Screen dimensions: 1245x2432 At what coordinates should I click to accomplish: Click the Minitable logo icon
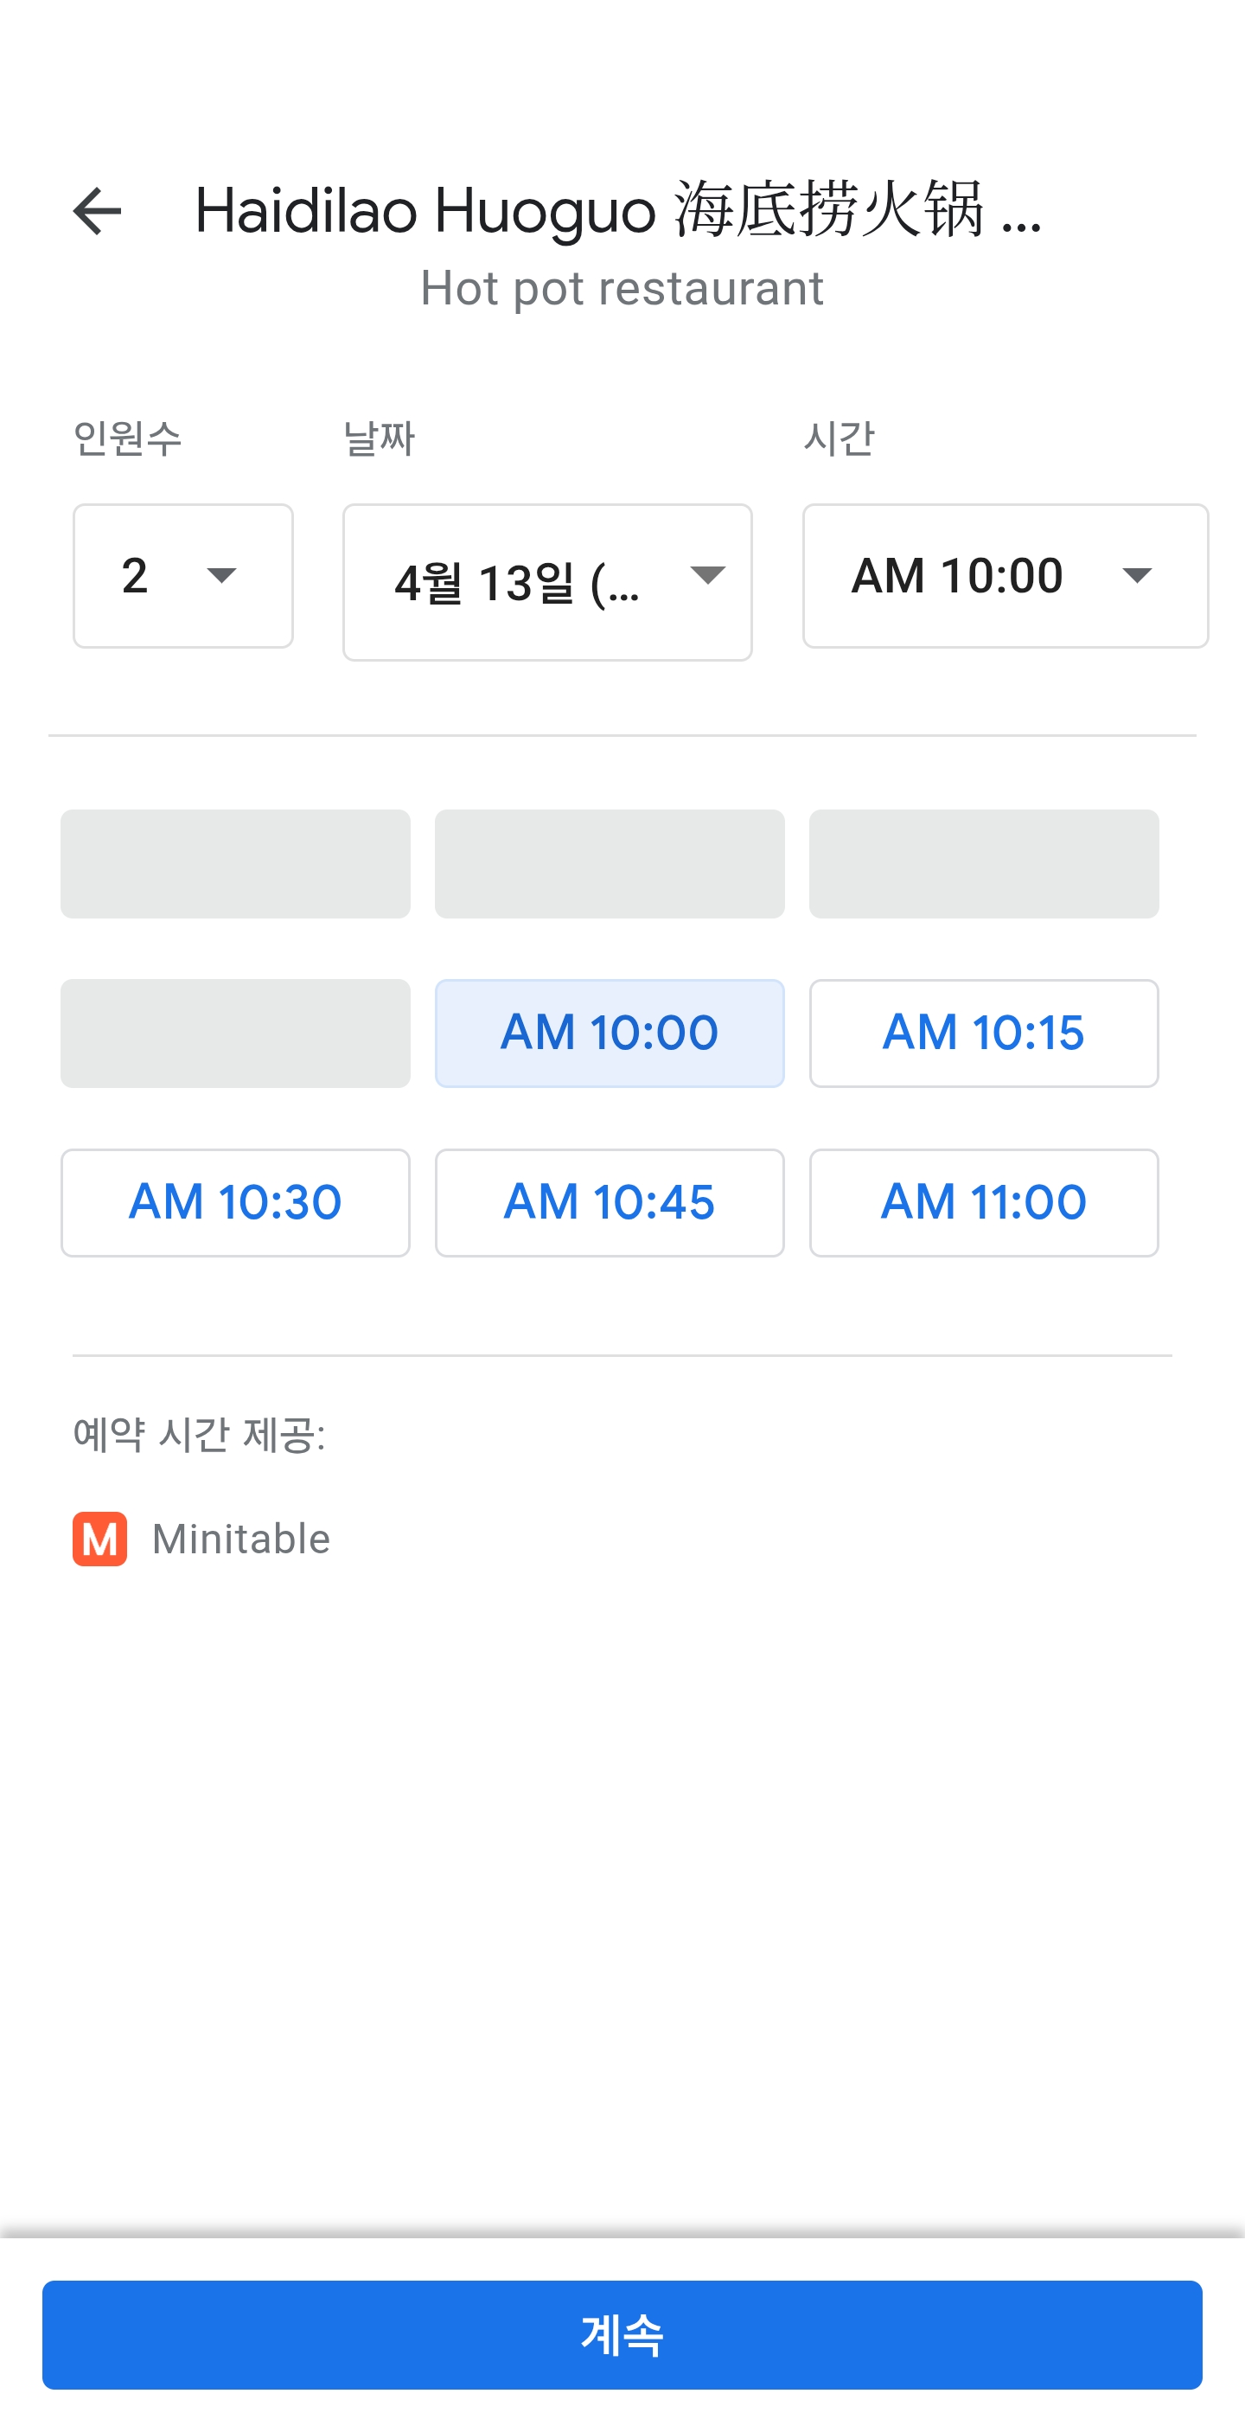(x=100, y=1539)
